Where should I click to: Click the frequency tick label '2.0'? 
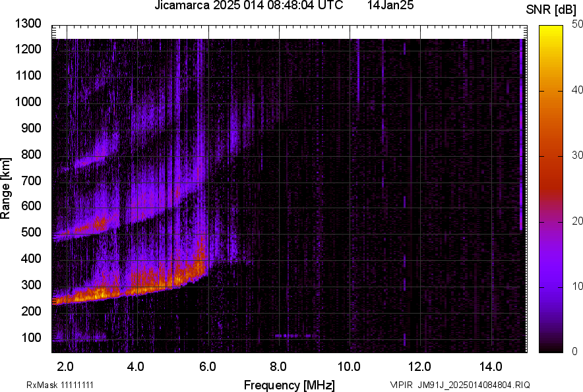pyautogui.click(x=65, y=367)
